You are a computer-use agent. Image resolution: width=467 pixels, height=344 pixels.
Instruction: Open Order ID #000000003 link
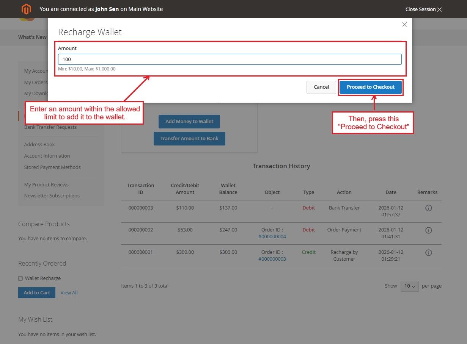(x=272, y=259)
